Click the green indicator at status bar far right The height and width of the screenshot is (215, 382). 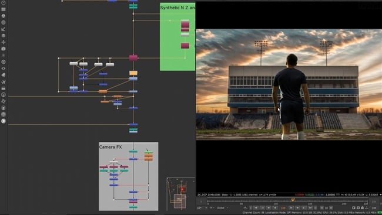pos(379,213)
